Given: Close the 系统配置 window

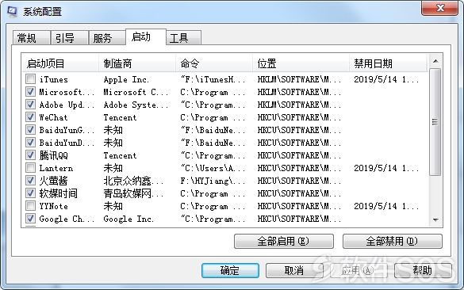Looking at the screenshot, I should click(x=440, y=8).
